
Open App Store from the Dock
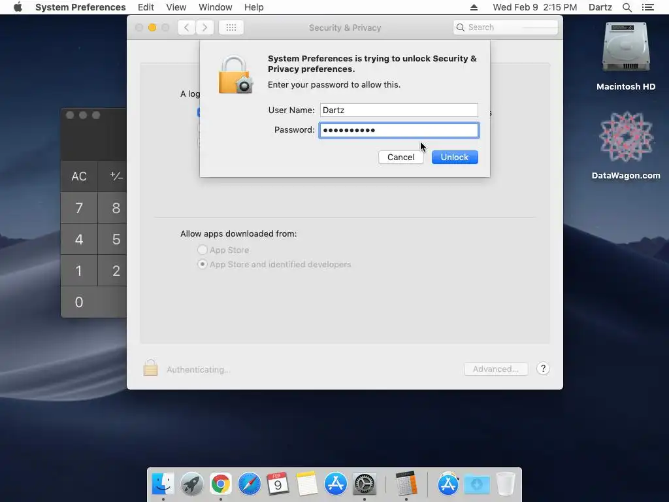click(335, 484)
